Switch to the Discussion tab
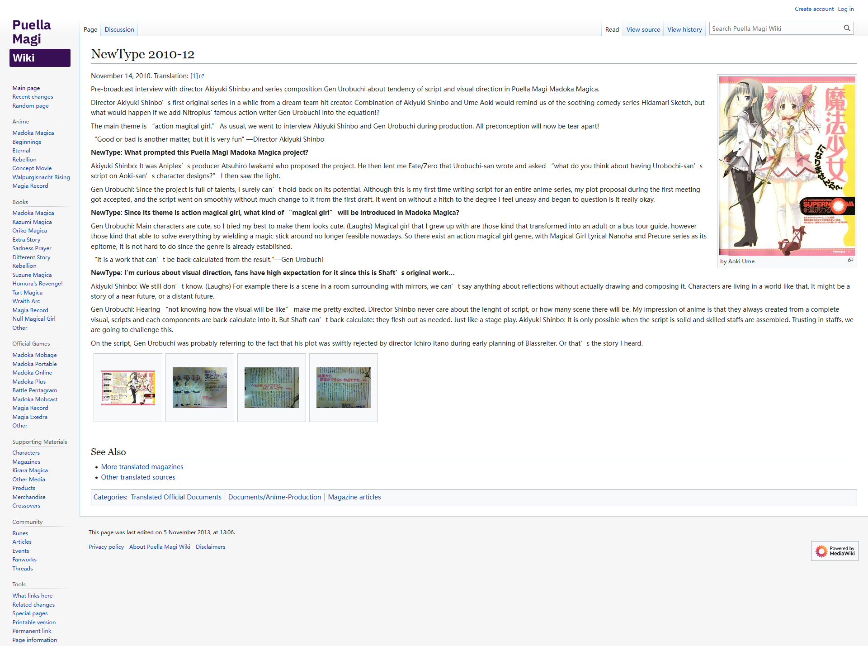868x646 pixels. point(119,29)
